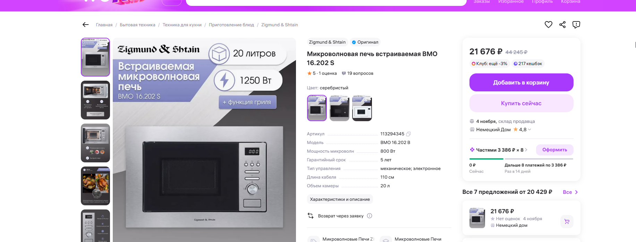Click the Клуб: ещё -3% badge

489,64
